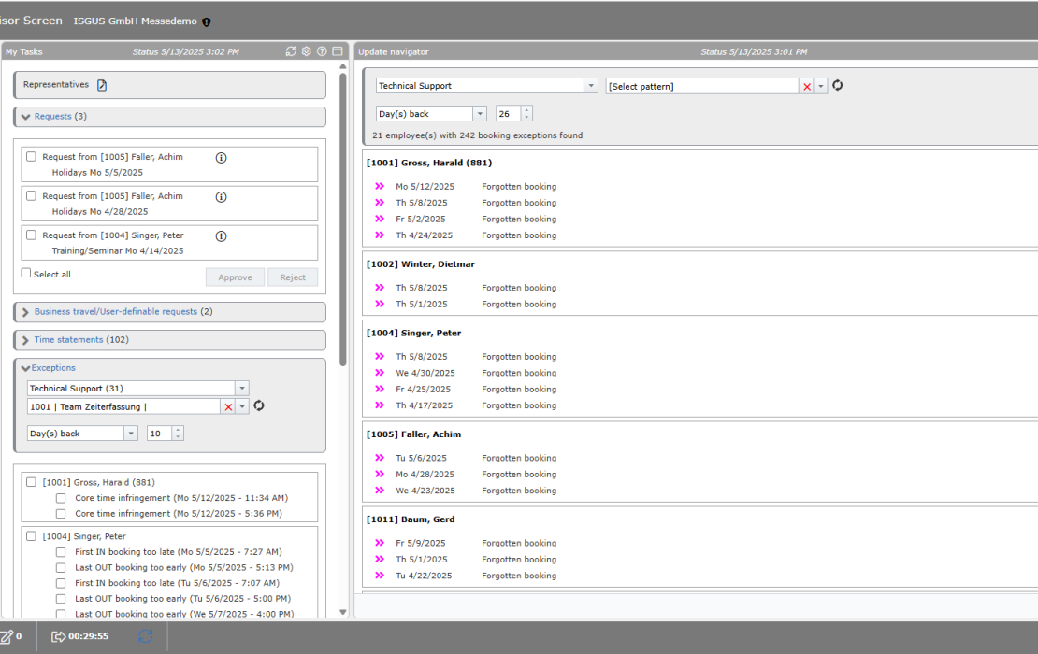The height and width of the screenshot is (654, 1038).
Task: Collapse the Exceptions section
Action: 26,368
